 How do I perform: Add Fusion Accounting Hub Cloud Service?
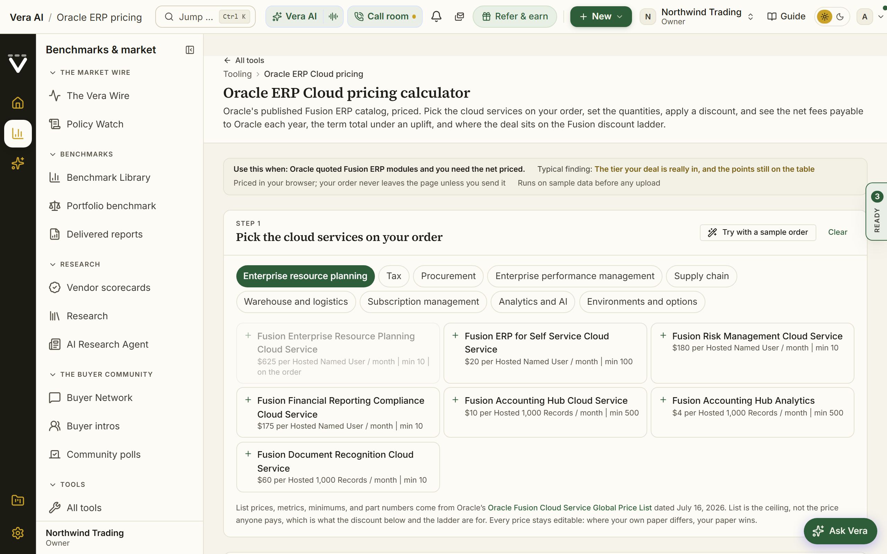click(545, 412)
